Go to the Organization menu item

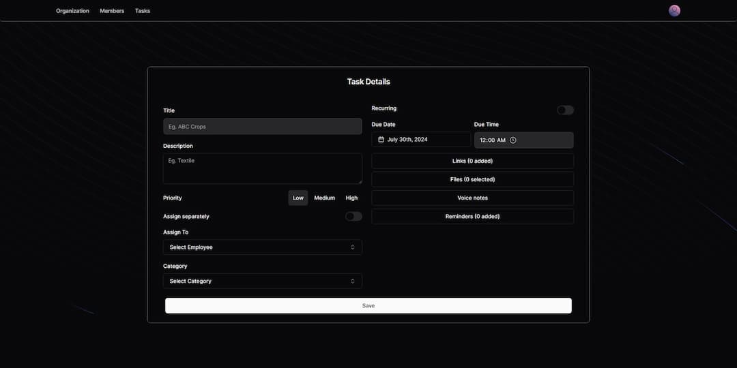coord(72,11)
